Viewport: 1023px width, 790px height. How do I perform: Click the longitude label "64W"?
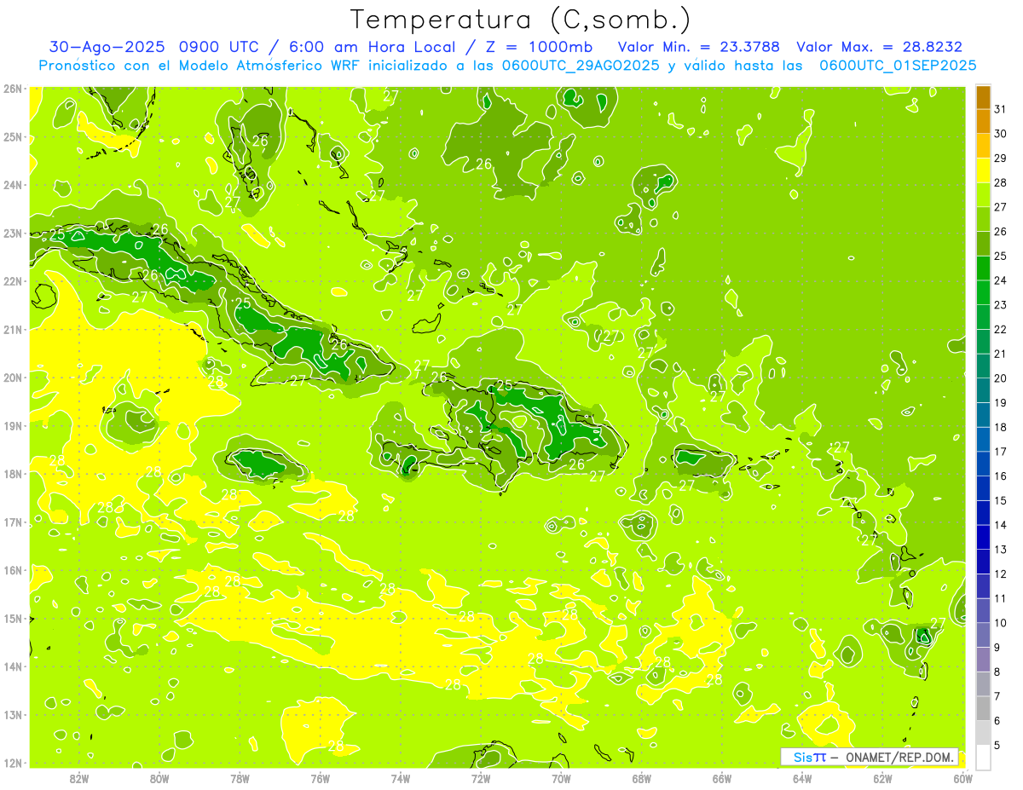pyautogui.click(x=802, y=778)
